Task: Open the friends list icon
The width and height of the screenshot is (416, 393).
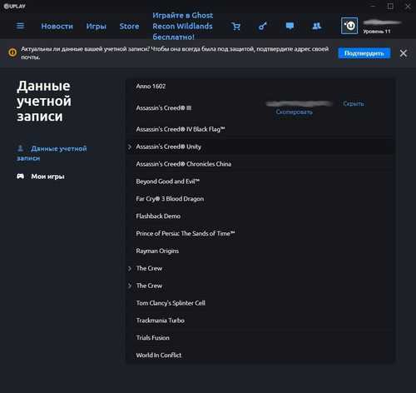Action: [x=317, y=26]
